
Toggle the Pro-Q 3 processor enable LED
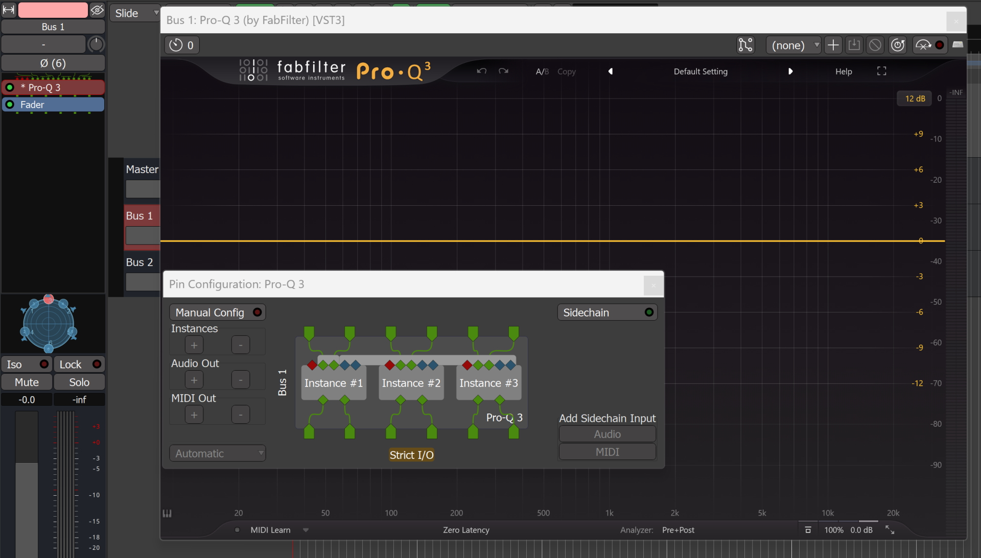point(10,87)
